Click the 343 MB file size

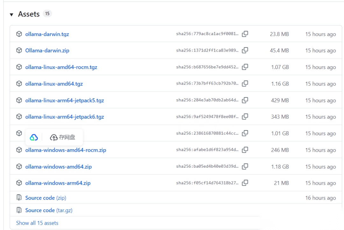tap(280, 117)
